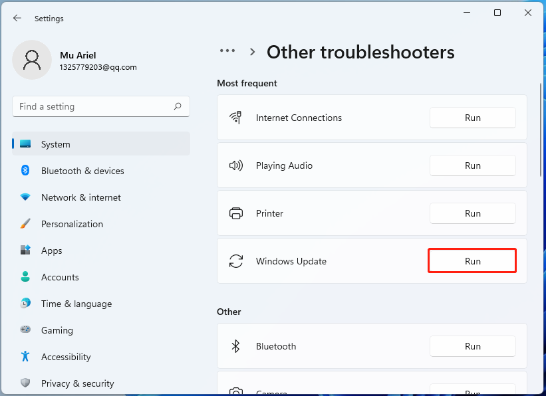Image resolution: width=546 pixels, height=396 pixels.
Task: Click the Personalization brush icon
Action: pyautogui.click(x=25, y=224)
